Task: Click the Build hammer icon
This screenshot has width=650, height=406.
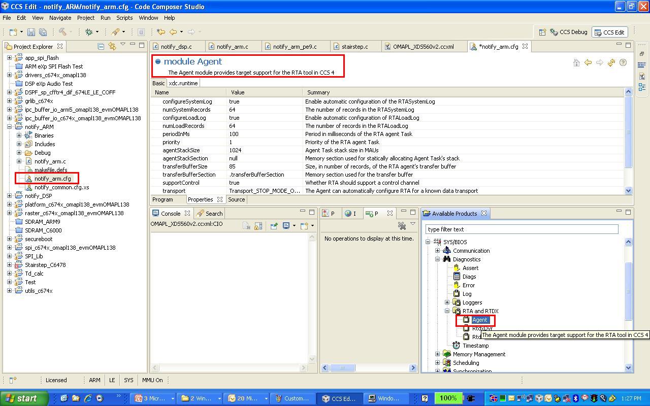Action: click(x=62, y=32)
